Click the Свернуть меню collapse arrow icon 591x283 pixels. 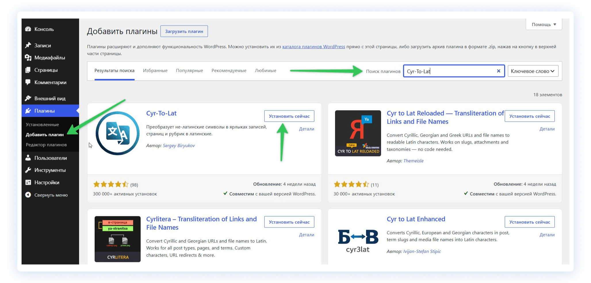pyautogui.click(x=28, y=195)
